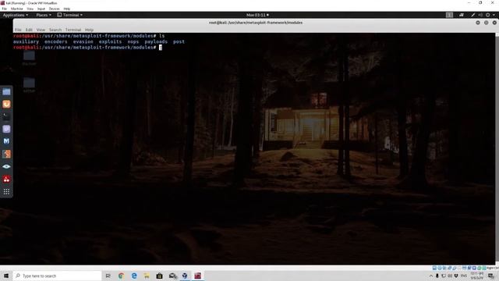
Task: Open VirtualBox Input menu
Action: (41, 9)
